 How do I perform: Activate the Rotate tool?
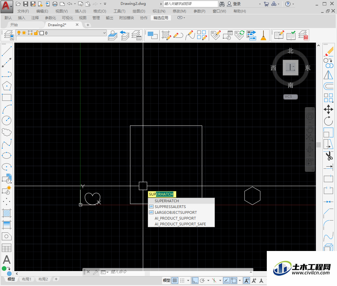[328, 121]
